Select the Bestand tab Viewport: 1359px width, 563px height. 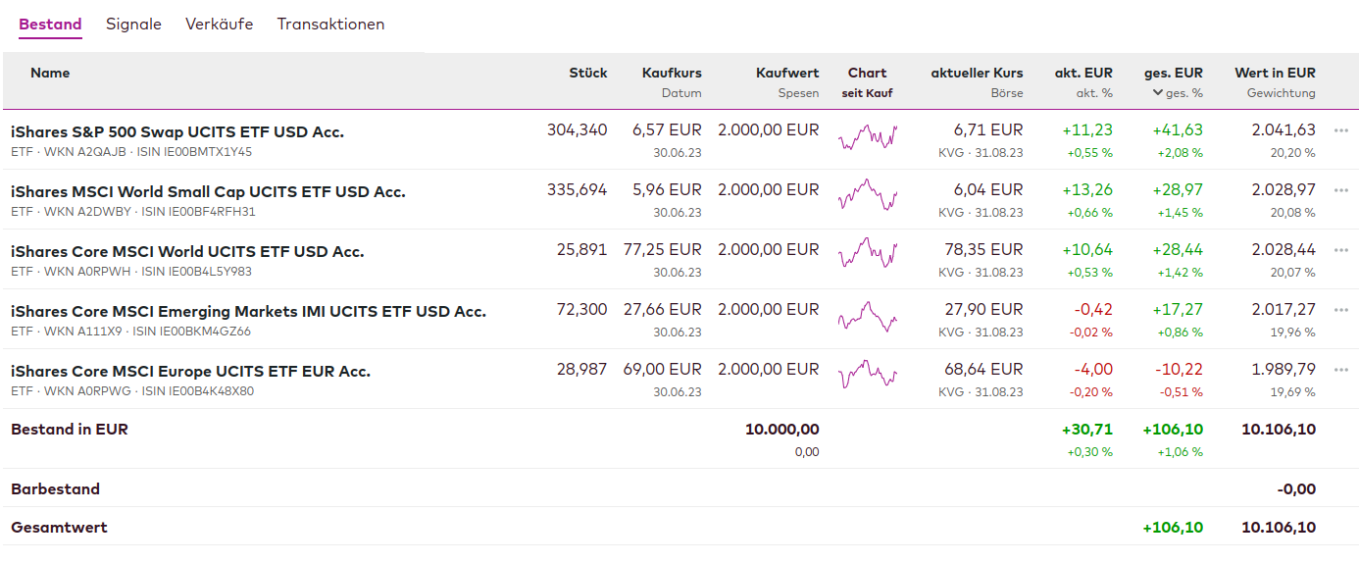(x=50, y=25)
